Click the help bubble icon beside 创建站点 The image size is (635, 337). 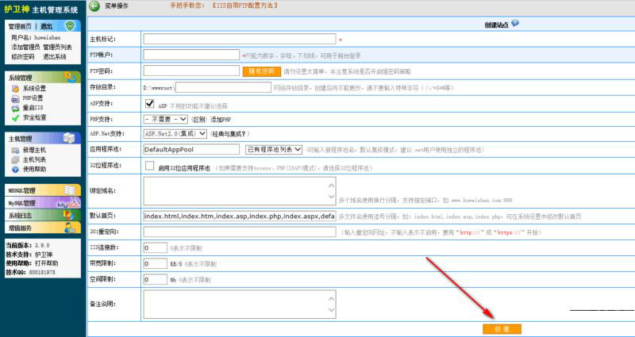click(514, 24)
